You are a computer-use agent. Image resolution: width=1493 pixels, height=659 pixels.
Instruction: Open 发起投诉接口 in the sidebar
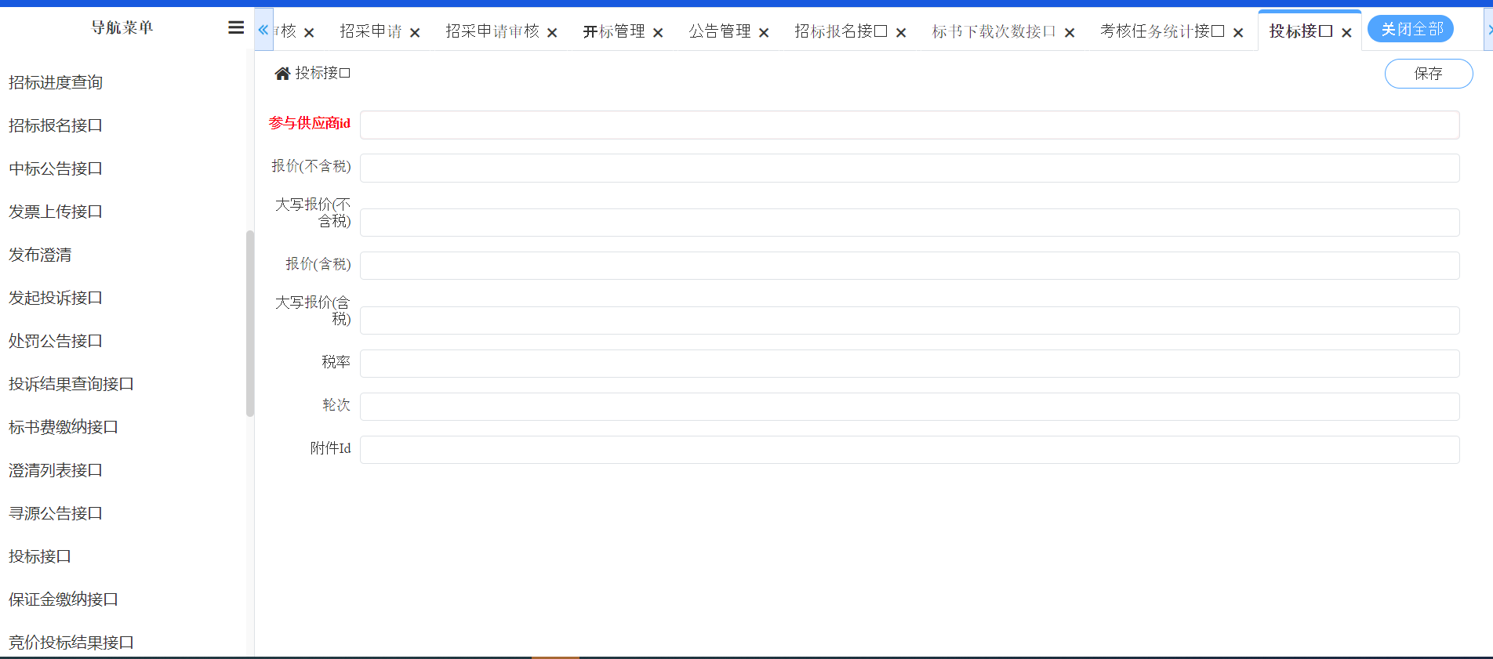click(56, 298)
